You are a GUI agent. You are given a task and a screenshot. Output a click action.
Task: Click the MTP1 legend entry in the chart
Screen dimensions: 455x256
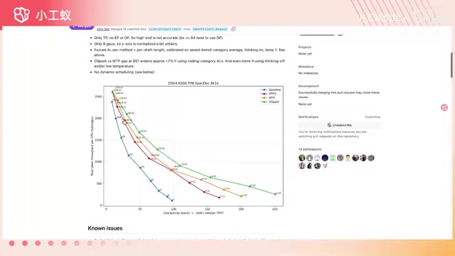[269, 94]
